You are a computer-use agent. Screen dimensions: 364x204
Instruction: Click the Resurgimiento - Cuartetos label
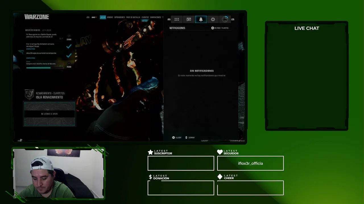pyautogui.click(x=50, y=93)
